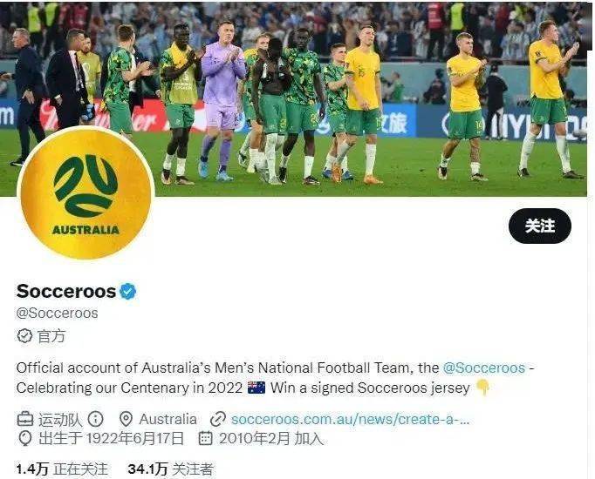Viewport: 595px width, 479px height.
Task: Click the Australian flag emoji in bio
Action: pos(256,388)
